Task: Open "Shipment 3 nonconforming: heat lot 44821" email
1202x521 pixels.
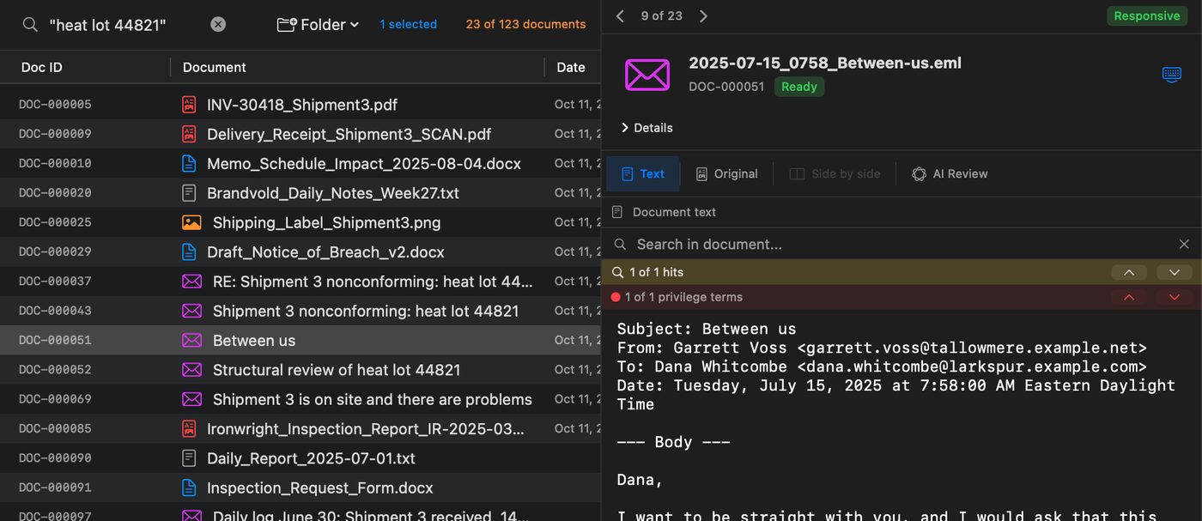Action: coord(366,311)
